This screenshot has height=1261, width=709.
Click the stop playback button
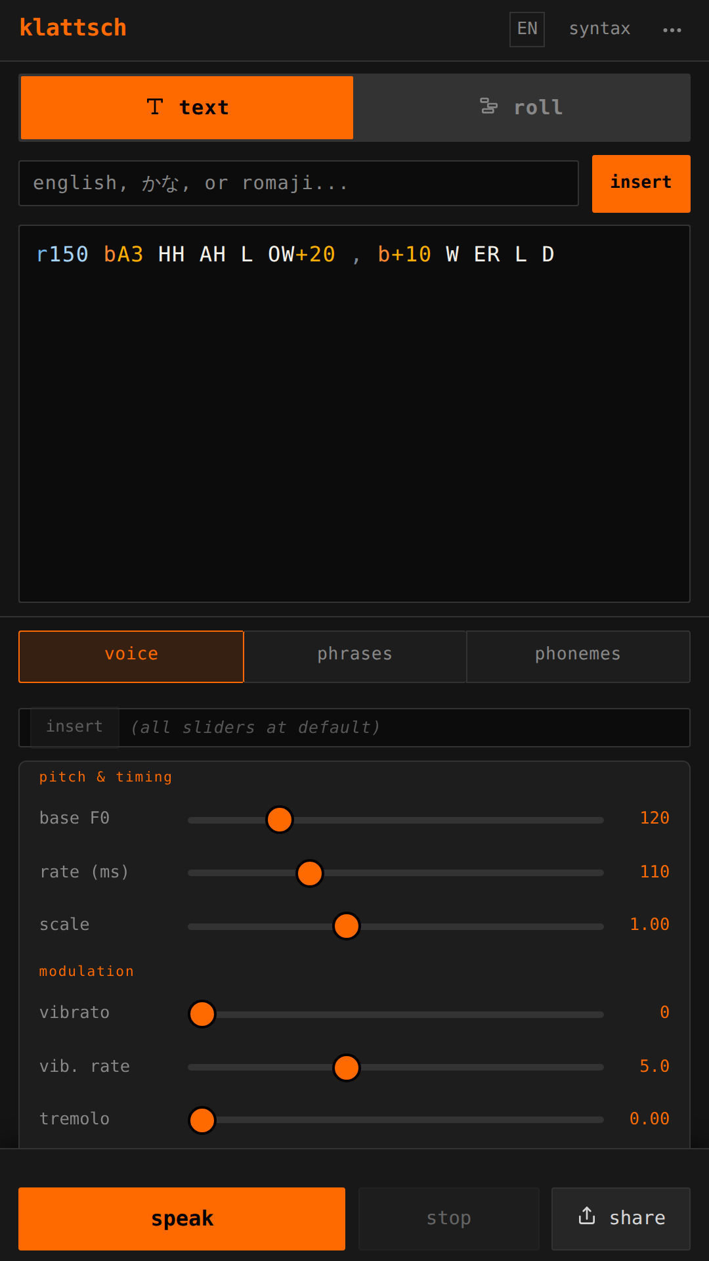[x=449, y=1218]
